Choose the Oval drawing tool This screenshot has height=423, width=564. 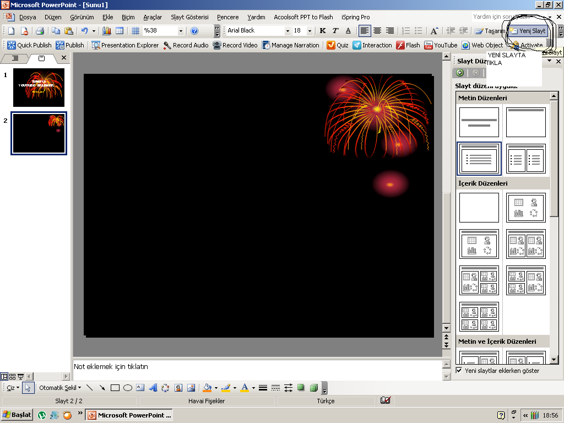pos(128,388)
